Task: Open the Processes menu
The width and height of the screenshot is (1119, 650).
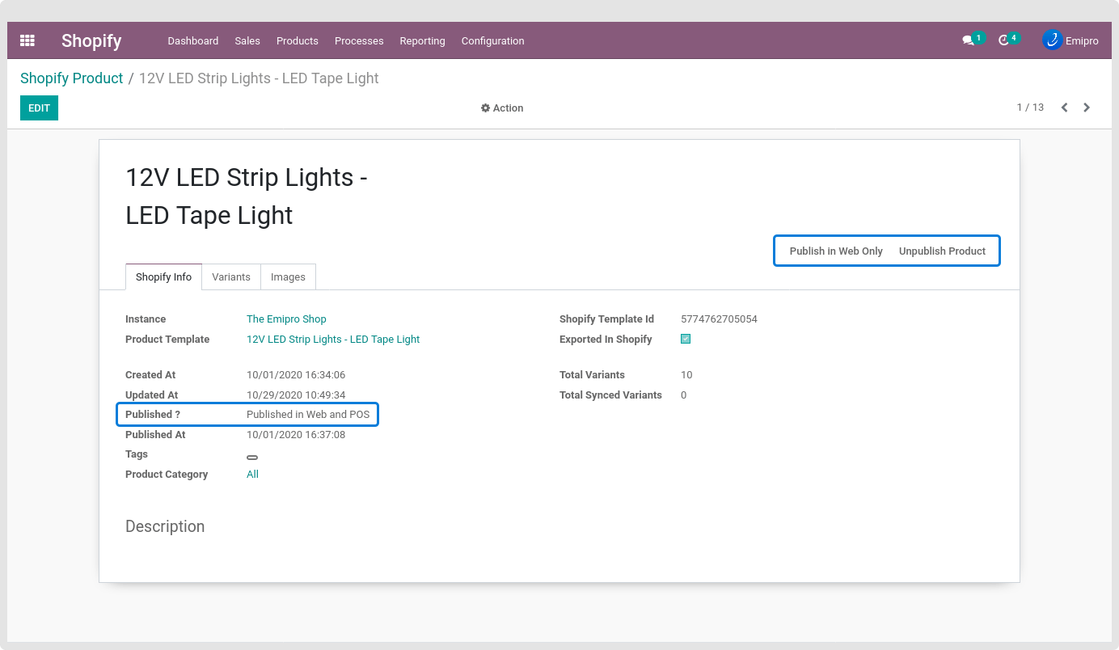Action: tap(359, 41)
